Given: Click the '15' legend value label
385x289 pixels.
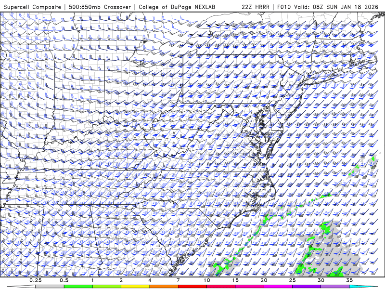Looking at the screenshot, I should [x=235, y=280].
